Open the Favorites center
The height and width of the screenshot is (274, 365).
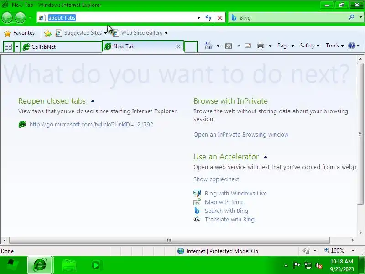click(20, 33)
